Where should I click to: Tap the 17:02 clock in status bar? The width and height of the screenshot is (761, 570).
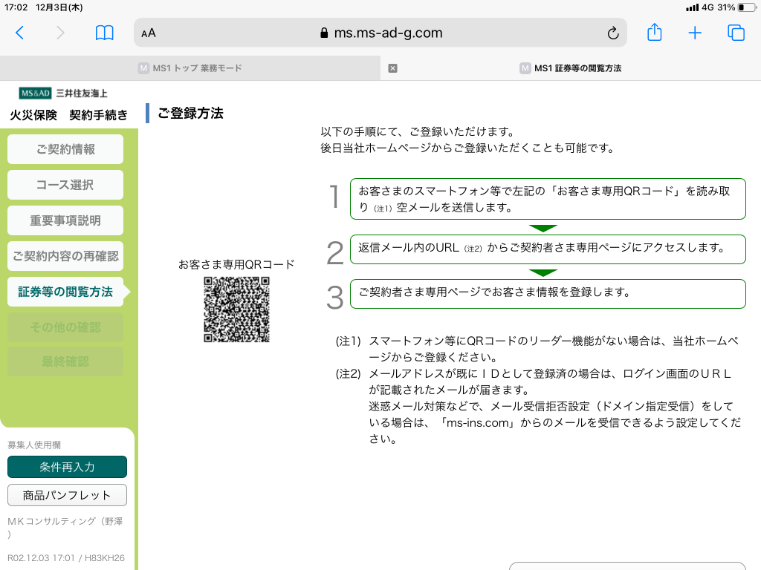16,7
